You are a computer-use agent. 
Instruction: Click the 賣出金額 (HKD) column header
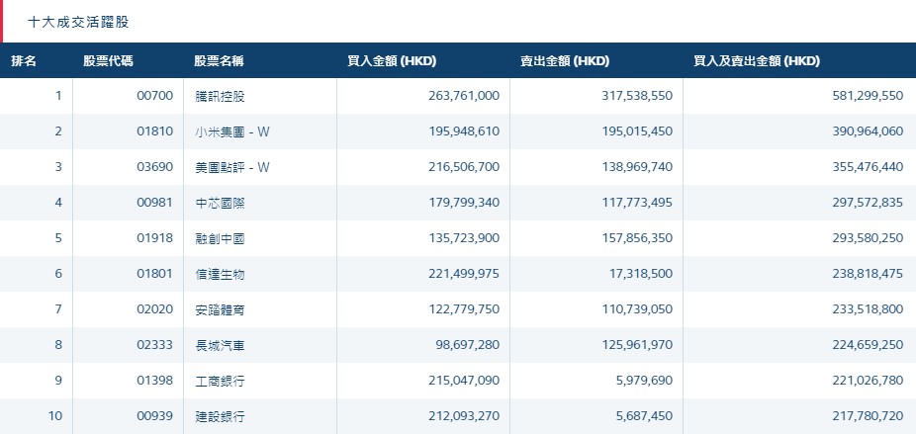point(565,60)
